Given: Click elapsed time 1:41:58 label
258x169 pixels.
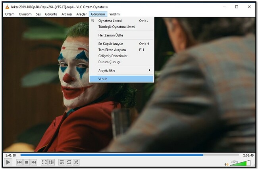Looking at the screenshot, I should tap(11, 156).
